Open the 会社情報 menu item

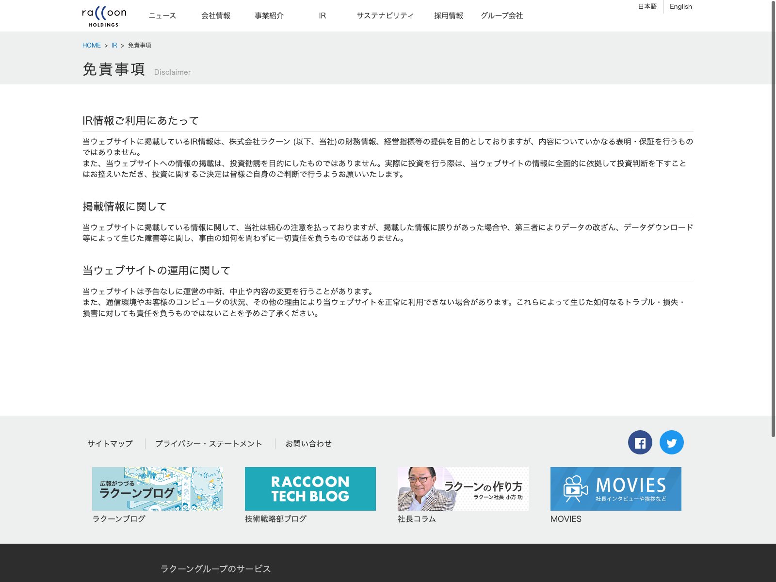[216, 16]
